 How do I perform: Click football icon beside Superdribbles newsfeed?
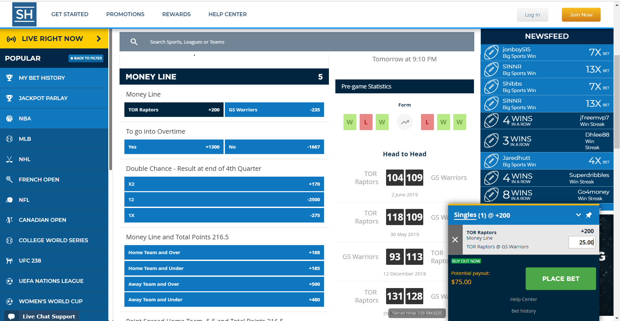[491, 178]
